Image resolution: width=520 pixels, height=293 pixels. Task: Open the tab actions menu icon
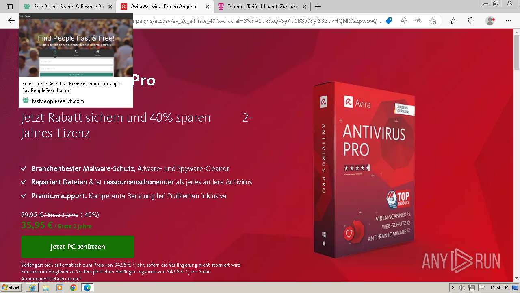tap(10, 7)
